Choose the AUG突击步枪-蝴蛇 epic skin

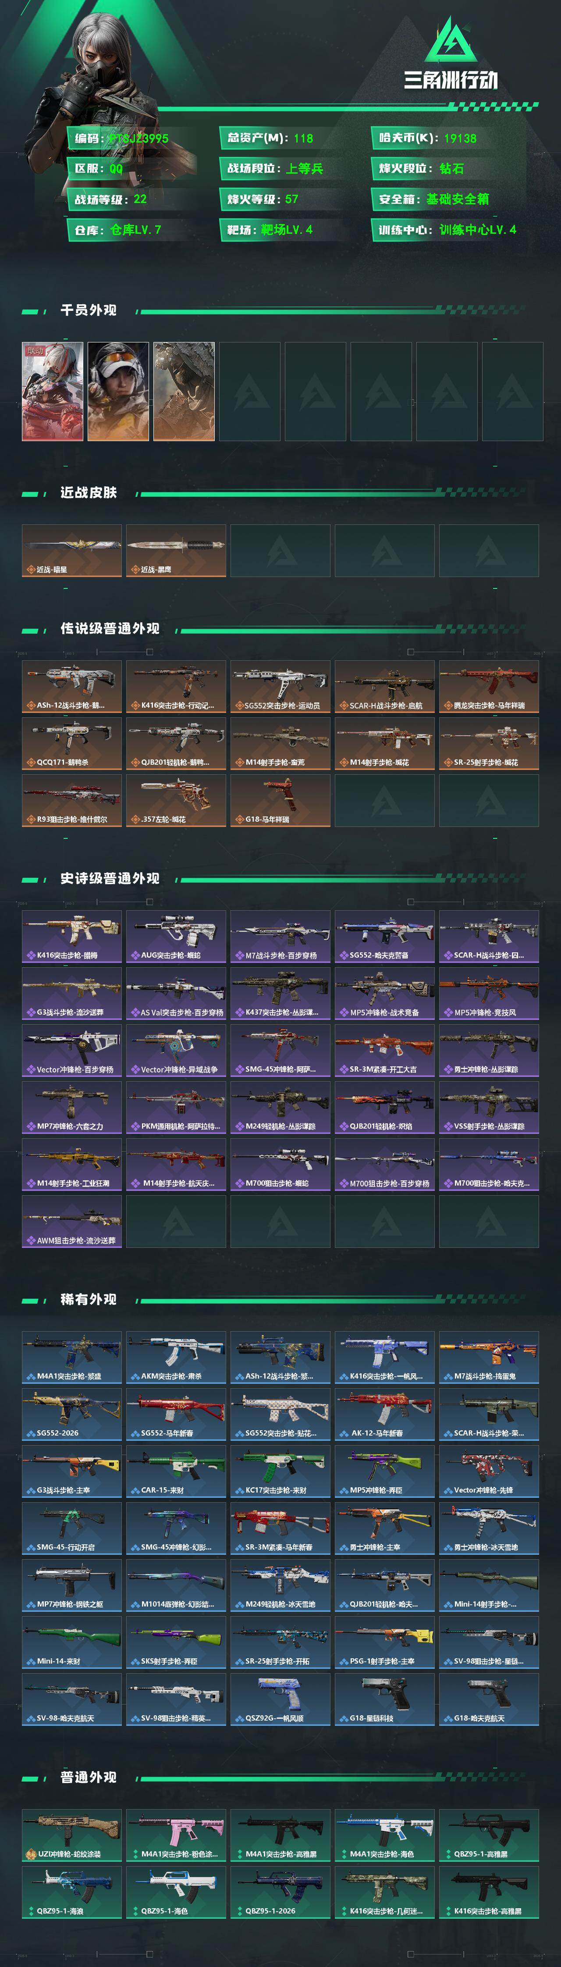[x=176, y=936]
